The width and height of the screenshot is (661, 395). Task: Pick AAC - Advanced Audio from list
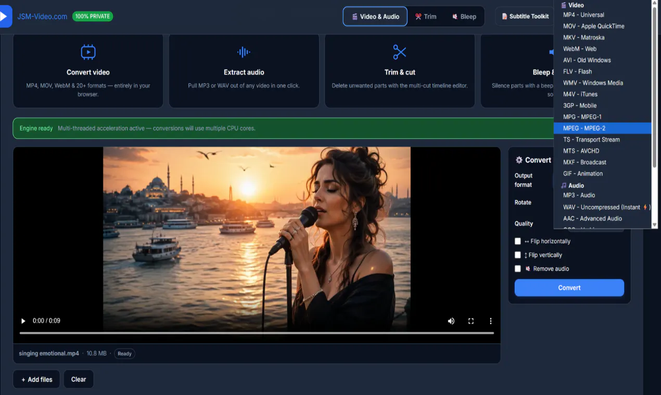[603, 219]
